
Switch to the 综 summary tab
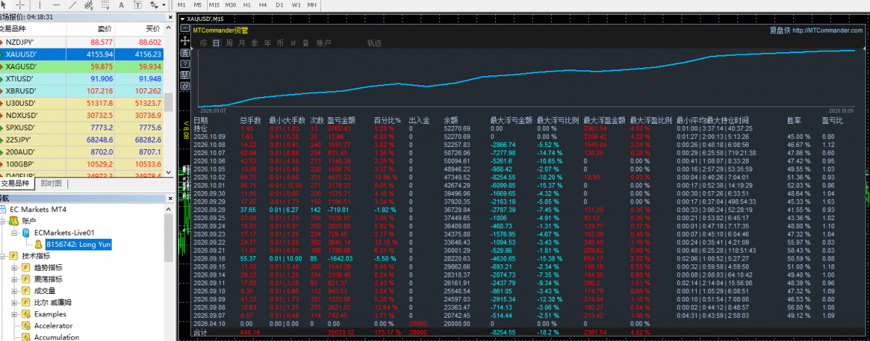[204, 43]
